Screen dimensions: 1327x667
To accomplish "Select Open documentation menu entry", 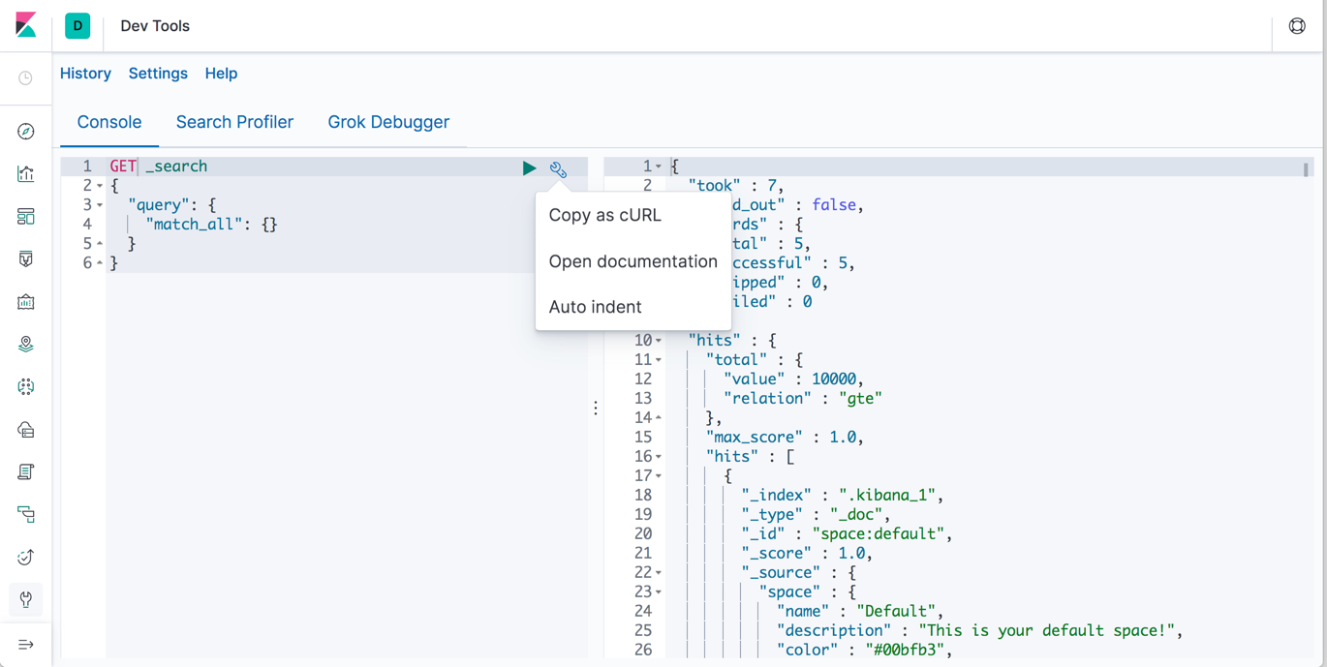I will pos(633,261).
